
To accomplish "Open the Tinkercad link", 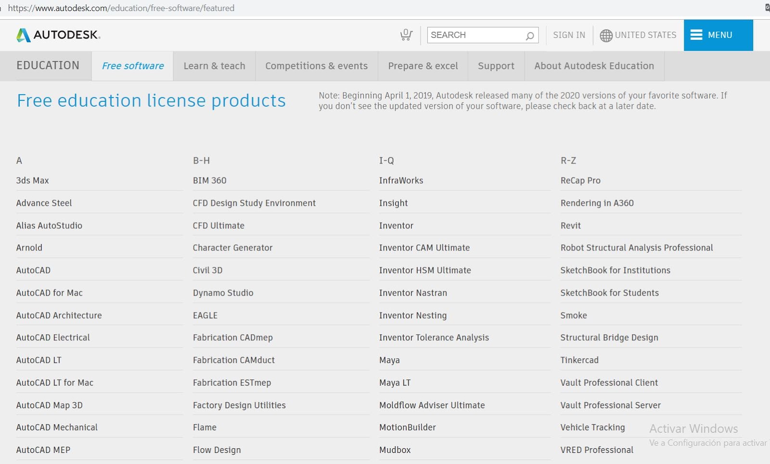I will point(579,360).
